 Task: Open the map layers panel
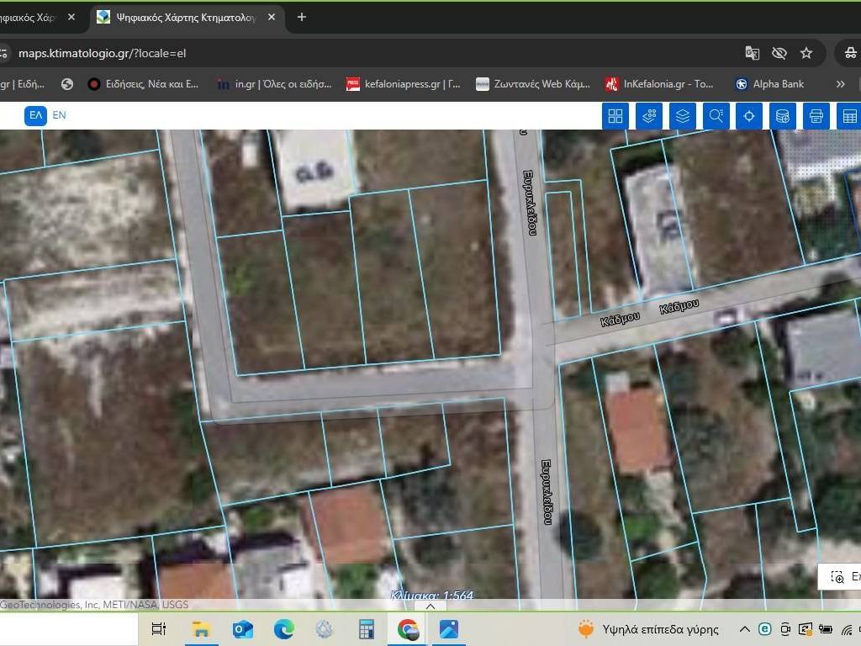pos(682,116)
